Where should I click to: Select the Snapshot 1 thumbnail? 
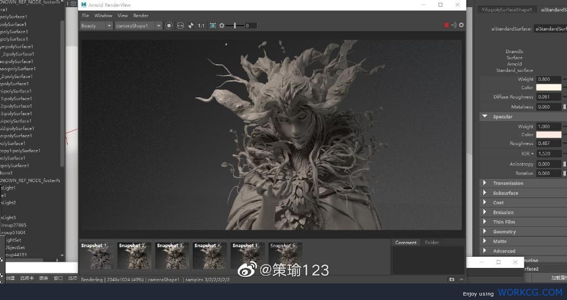point(96,256)
